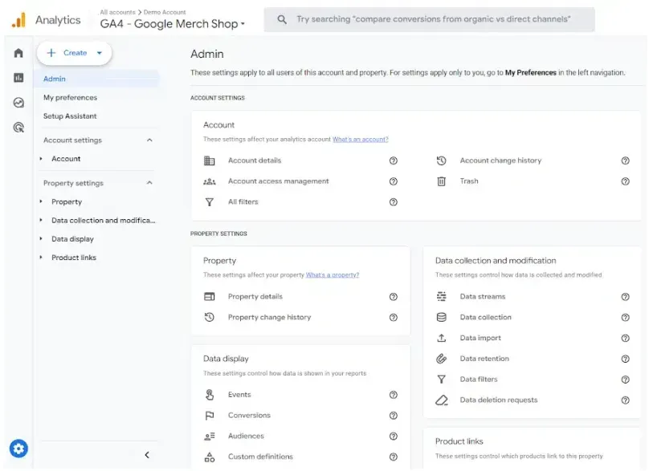Expand the Data display tree item
This screenshot has width=649, height=471.
click(40, 239)
